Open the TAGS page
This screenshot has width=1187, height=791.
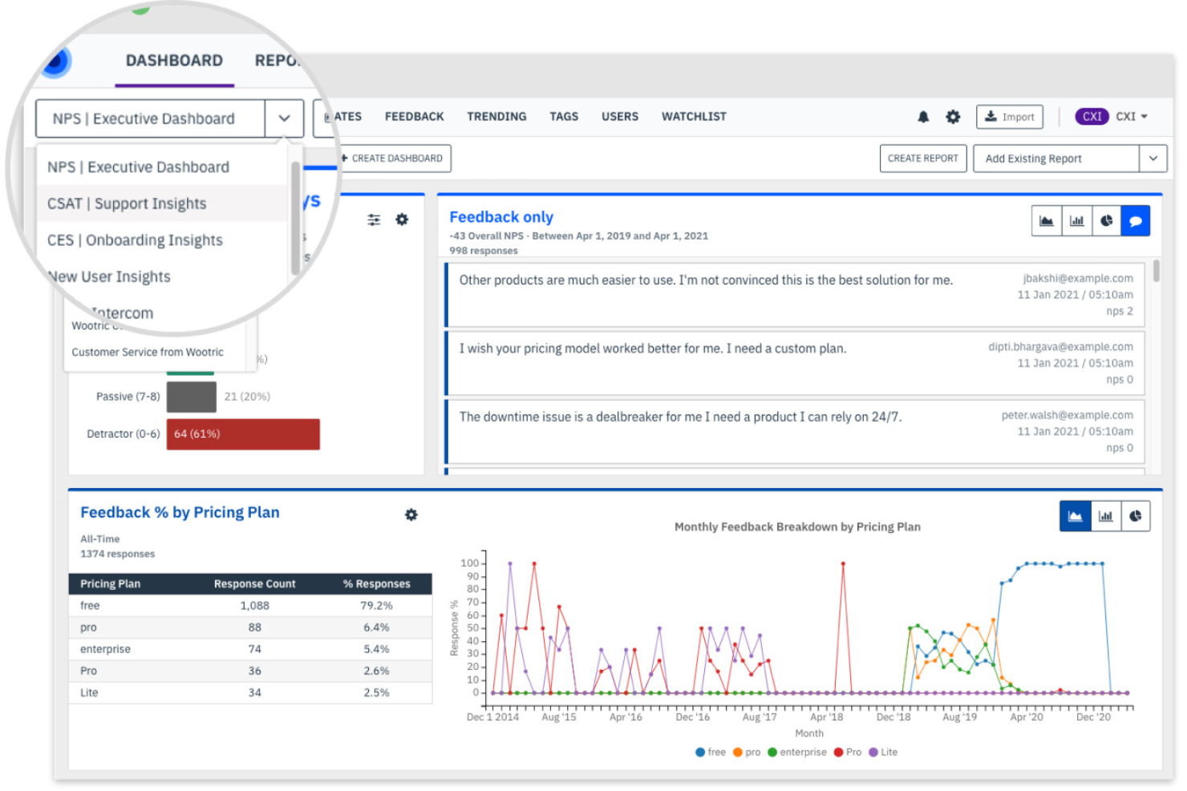[x=564, y=117]
